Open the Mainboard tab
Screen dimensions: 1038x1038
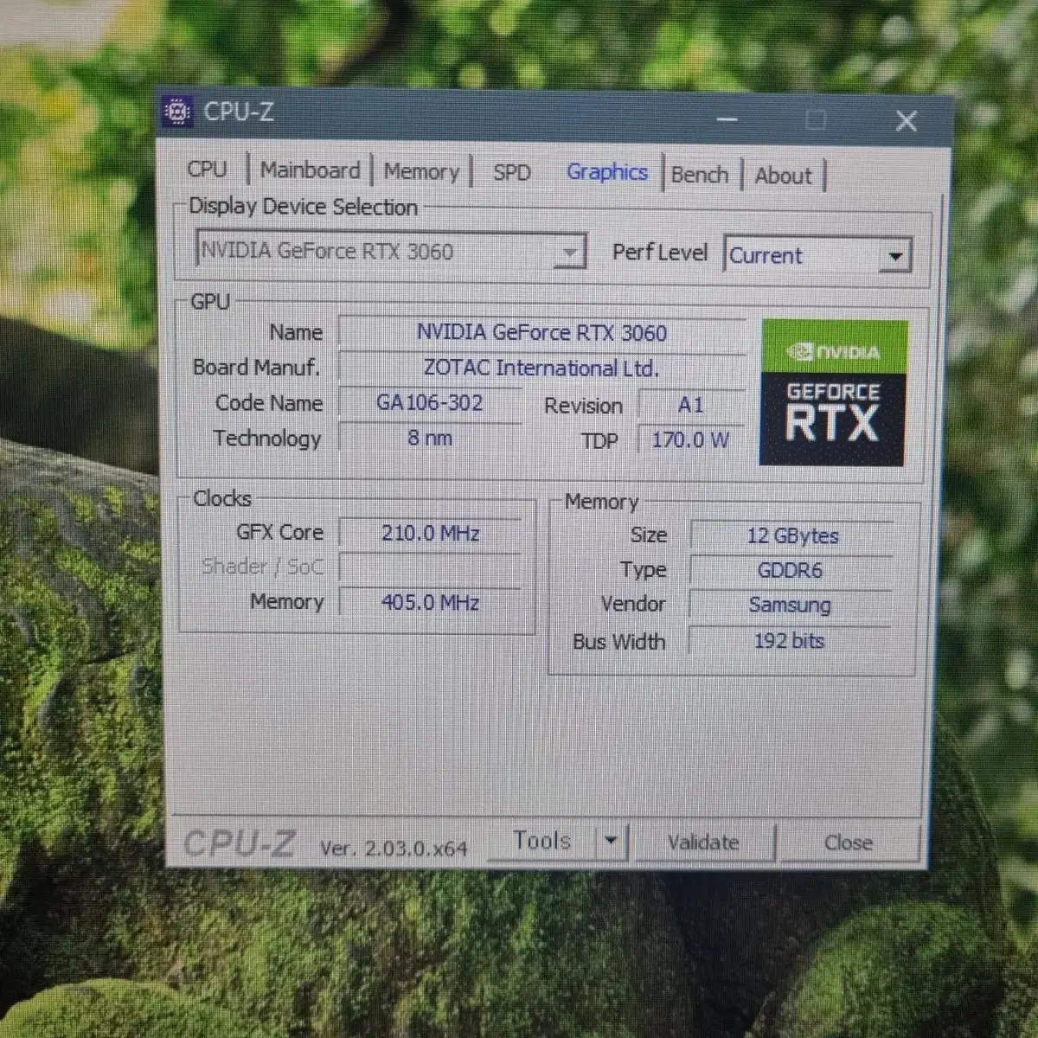pos(310,170)
